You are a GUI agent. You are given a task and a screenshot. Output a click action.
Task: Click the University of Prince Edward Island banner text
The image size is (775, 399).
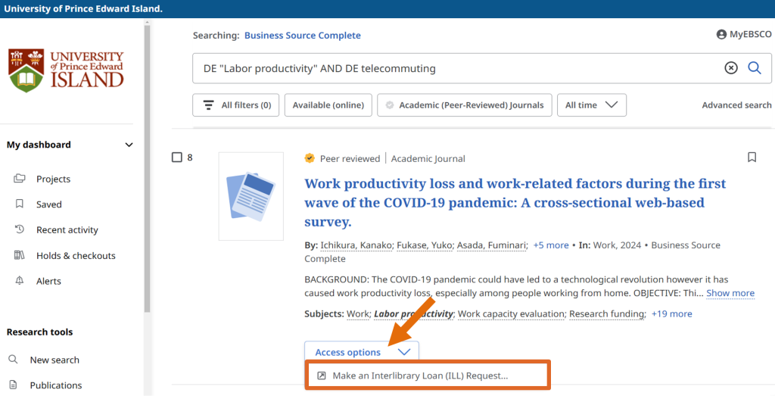(83, 9)
